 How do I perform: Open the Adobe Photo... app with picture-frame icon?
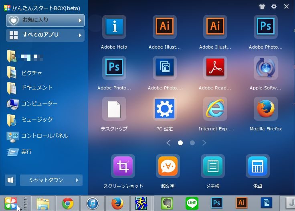tap(165, 67)
